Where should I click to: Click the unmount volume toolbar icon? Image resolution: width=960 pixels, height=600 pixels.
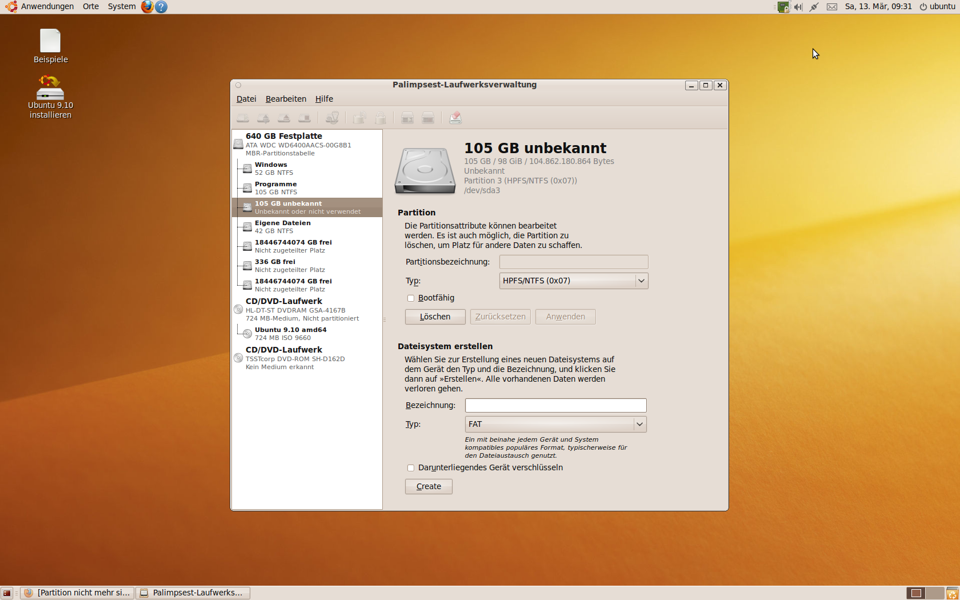click(x=263, y=118)
